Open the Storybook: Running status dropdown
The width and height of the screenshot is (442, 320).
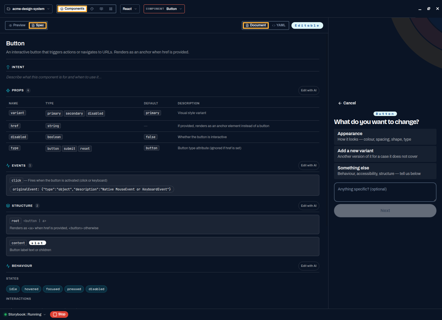coord(25,314)
